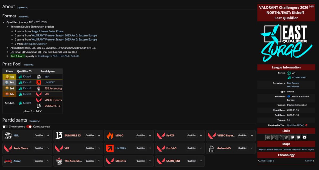Click the [e] edit link in infobox header
The height and width of the screenshot is (170, 319).
tap(310, 6)
